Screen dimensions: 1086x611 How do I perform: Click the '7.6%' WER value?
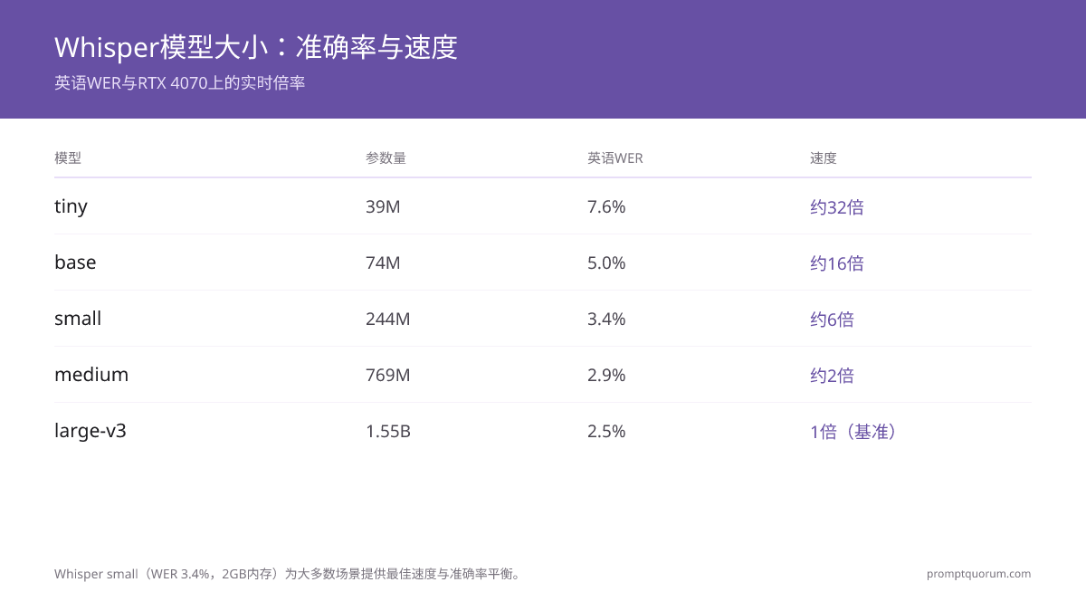coord(606,207)
